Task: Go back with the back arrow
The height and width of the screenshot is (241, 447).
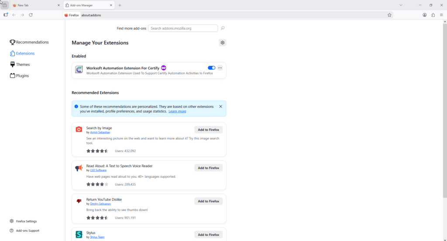Action: 14,15
